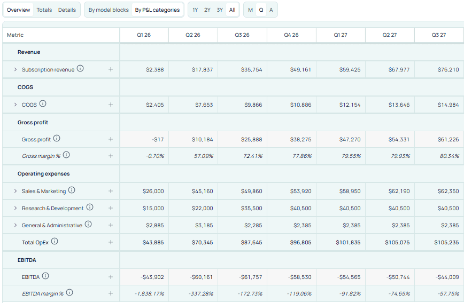This screenshot has height=303, width=464.
Task: Expand the Subscription revenue row
Action: pos(16,69)
